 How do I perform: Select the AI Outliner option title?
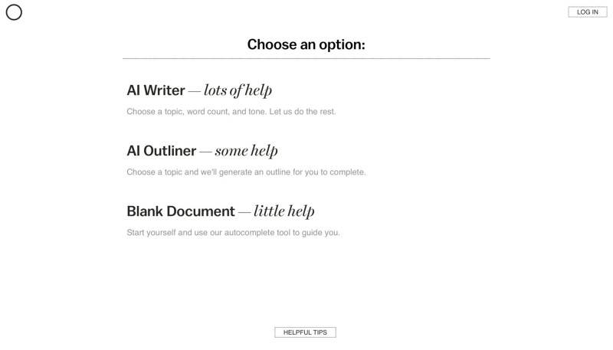161,151
